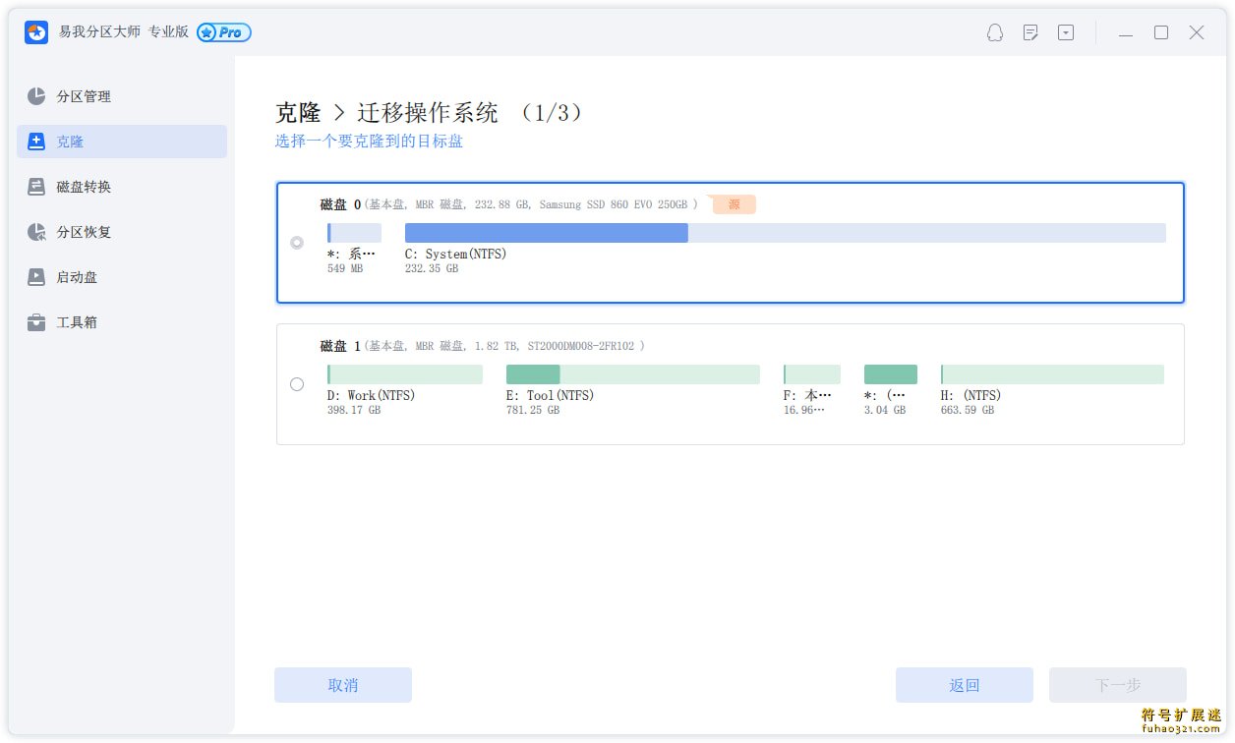Click the 781.25 GB size text
Screen dimensions: 1235x743
(533, 411)
